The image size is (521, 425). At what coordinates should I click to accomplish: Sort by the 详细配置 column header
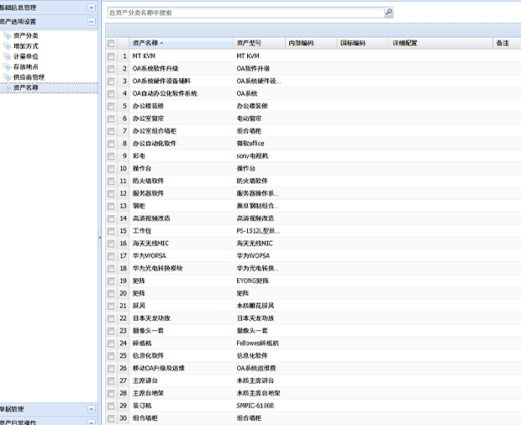point(441,43)
